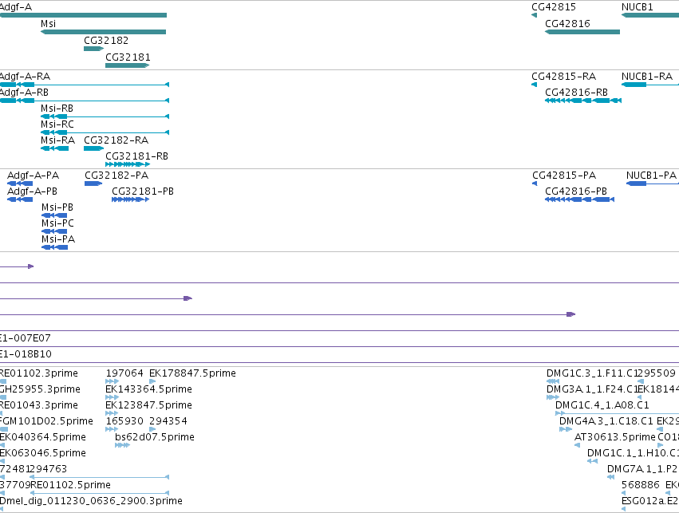
Task: Click the Msi gene feature bar
Action: tap(104, 32)
